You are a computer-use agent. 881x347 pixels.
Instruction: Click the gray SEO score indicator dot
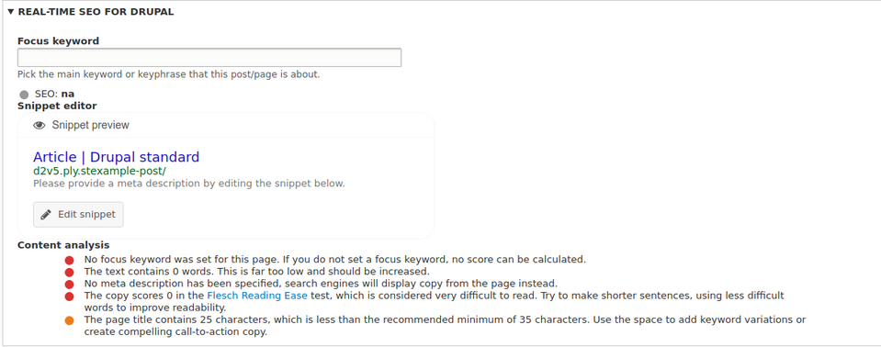click(24, 95)
